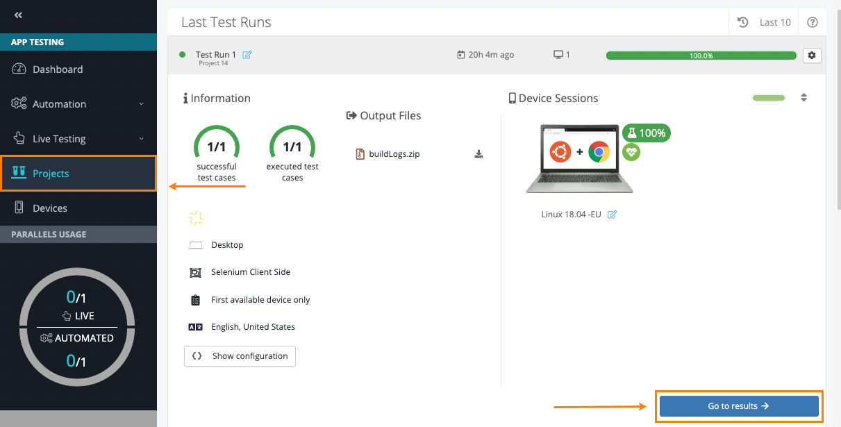
Task: Open the test run settings gear
Action: coord(811,56)
